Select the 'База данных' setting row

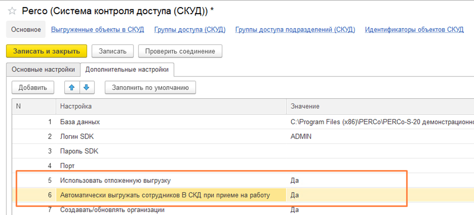point(80,122)
